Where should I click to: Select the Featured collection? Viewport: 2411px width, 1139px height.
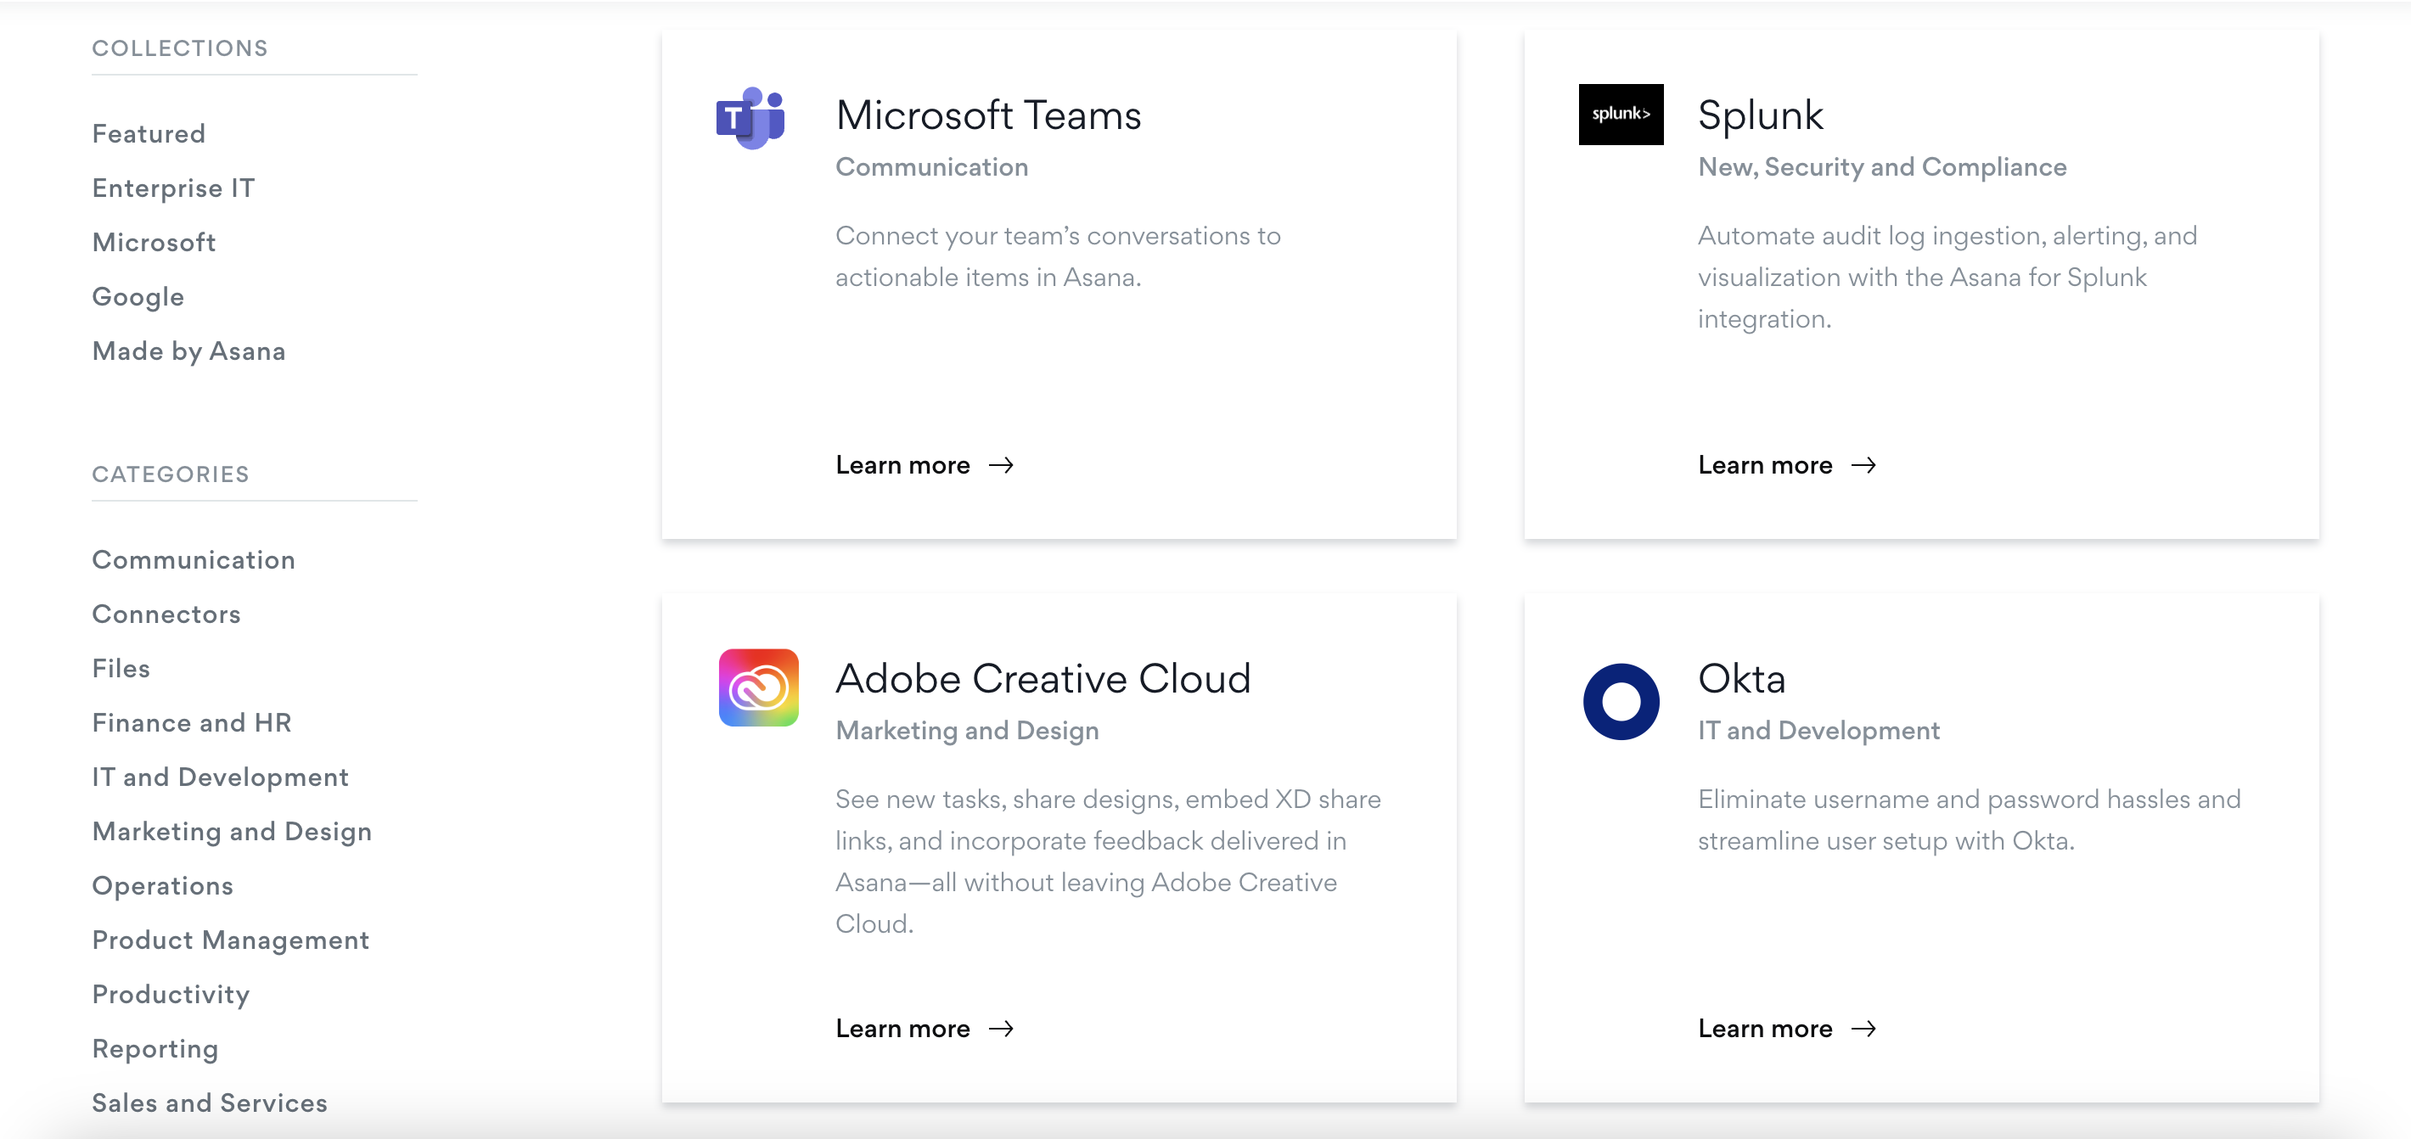coord(149,132)
